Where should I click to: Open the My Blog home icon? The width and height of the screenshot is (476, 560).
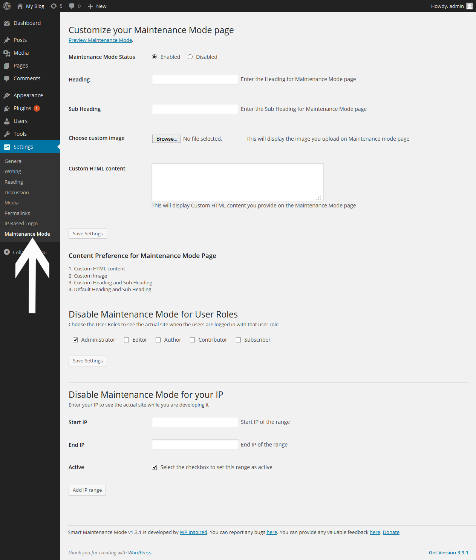20,6
